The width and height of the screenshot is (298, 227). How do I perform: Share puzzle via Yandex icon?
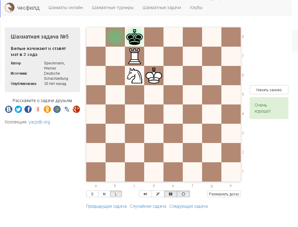tap(38, 109)
